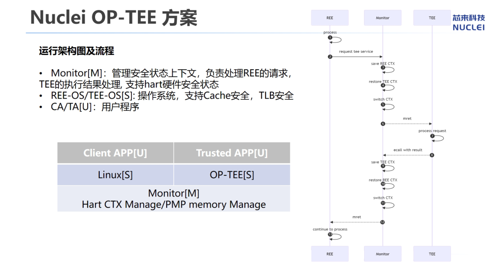This screenshot has height=278, width=496.
Task: Click the "ecall with result" arrow label
Action: click(x=408, y=150)
